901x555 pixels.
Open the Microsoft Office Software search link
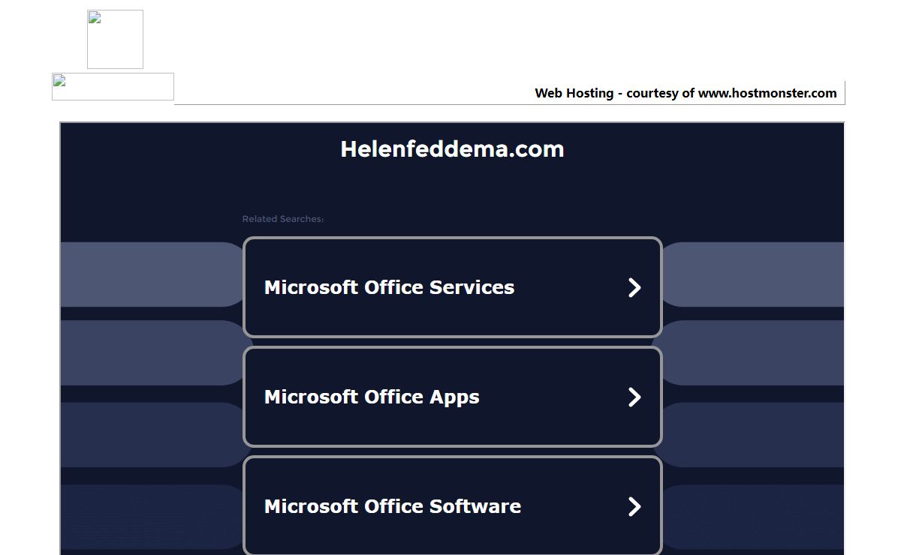click(452, 505)
